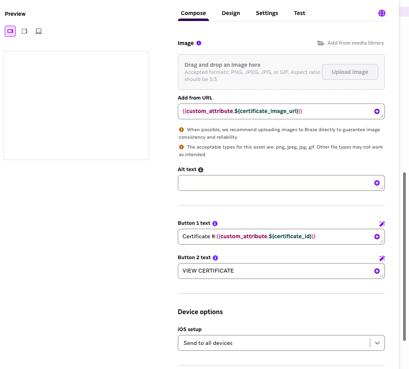Select the mobile phone preview icon
The width and height of the screenshot is (409, 369).
point(10,31)
